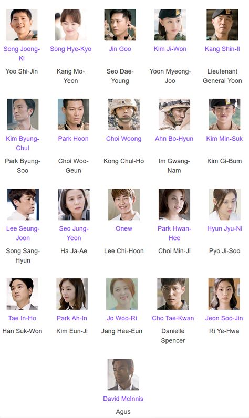Open the thumbnail photo above Choi Woong
This screenshot has width=249, height=418.
click(x=123, y=114)
